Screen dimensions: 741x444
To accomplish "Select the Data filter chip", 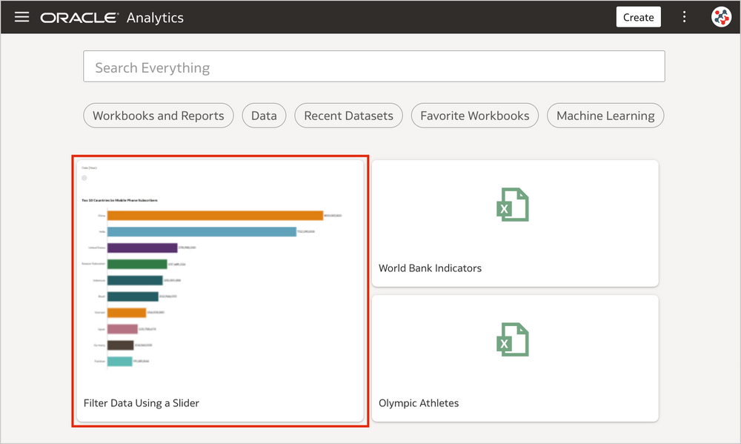I will [264, 116].
